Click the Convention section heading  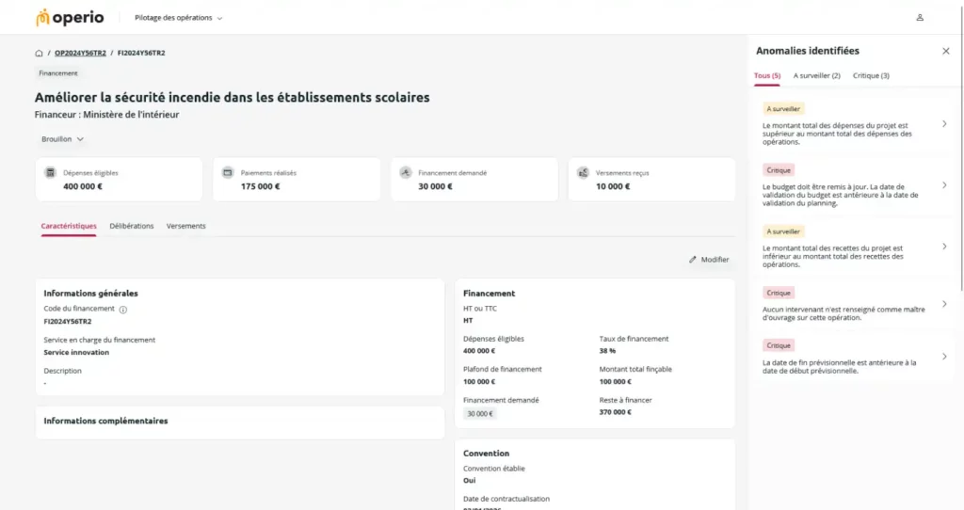pyautogui.click(x=486, y=454)
